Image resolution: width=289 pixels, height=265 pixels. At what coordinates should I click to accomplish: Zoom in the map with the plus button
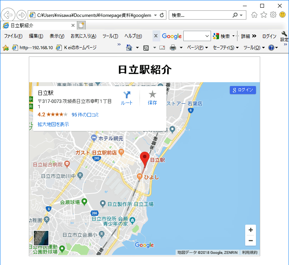(251, 230)
